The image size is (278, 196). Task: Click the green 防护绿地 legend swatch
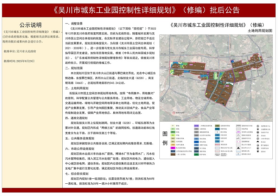196,155
